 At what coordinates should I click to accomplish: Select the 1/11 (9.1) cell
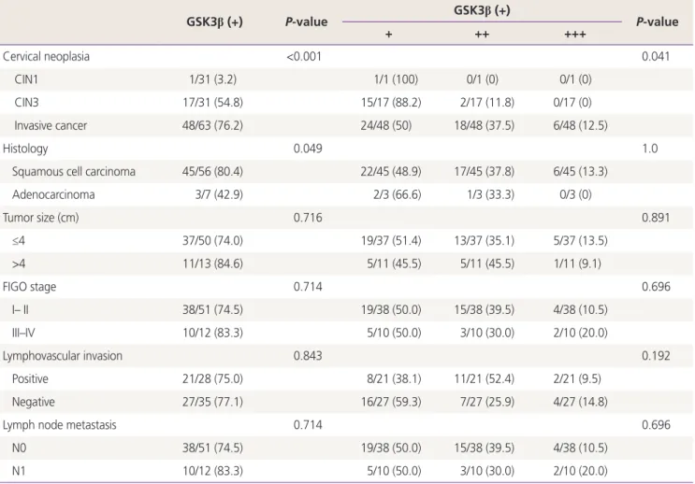tap(577, 263)
